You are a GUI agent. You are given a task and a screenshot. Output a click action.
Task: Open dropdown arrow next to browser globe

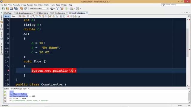[x=54, y=8]
